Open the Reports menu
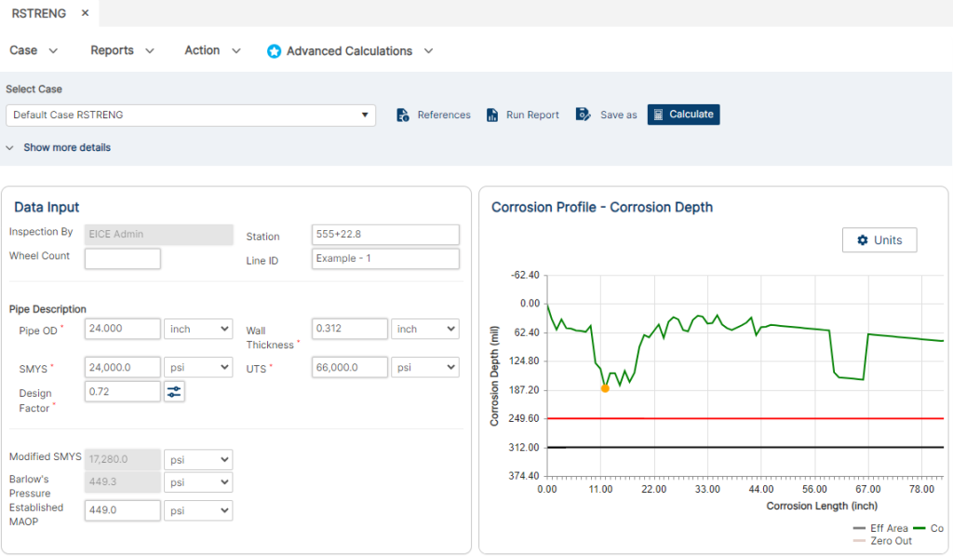The image size is (953, 556). [114, 51]
